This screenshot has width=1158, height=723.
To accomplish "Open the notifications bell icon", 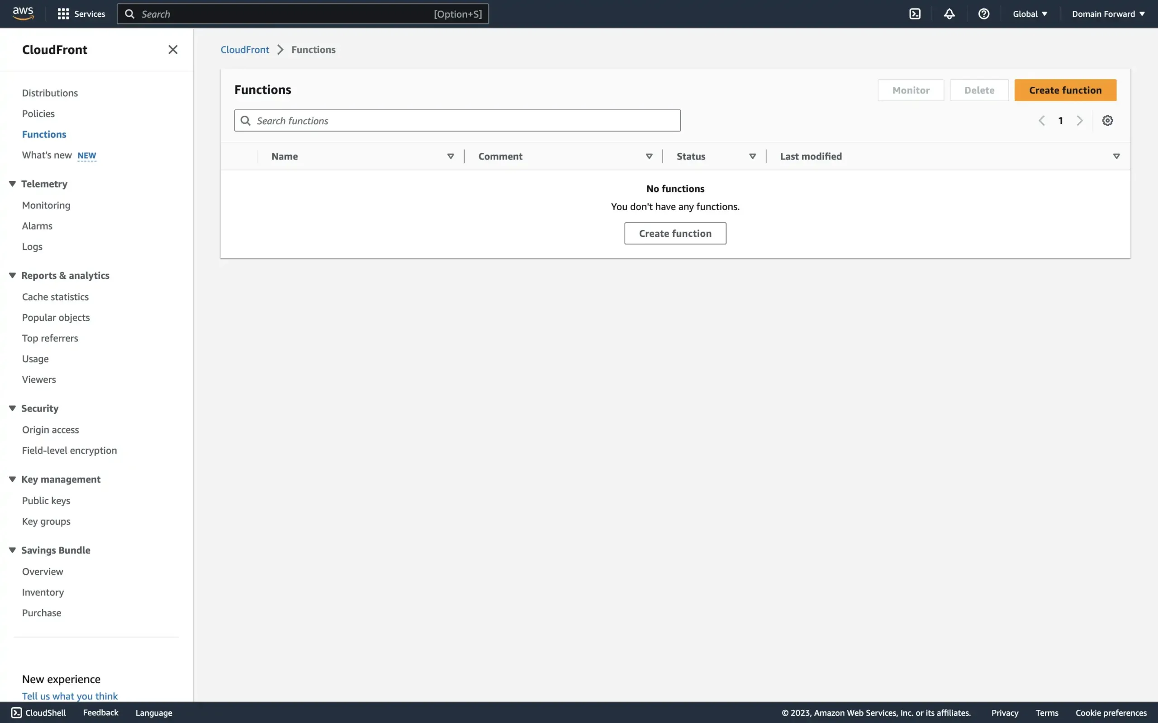I will 949,14.
